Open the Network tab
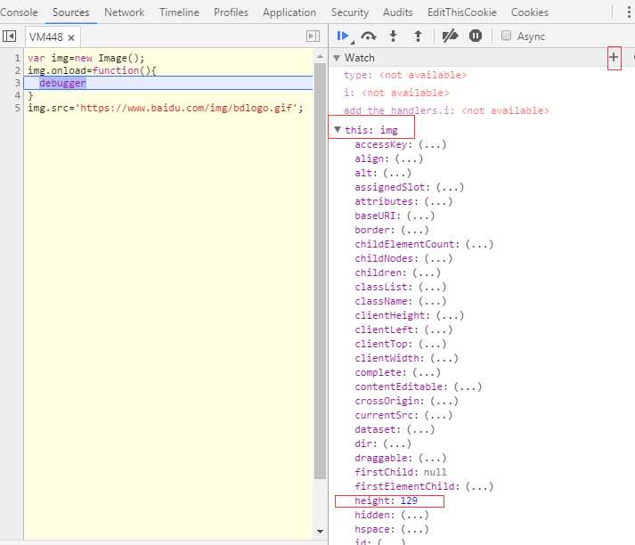The image size is (635, 545). click(x=125, y=12)
